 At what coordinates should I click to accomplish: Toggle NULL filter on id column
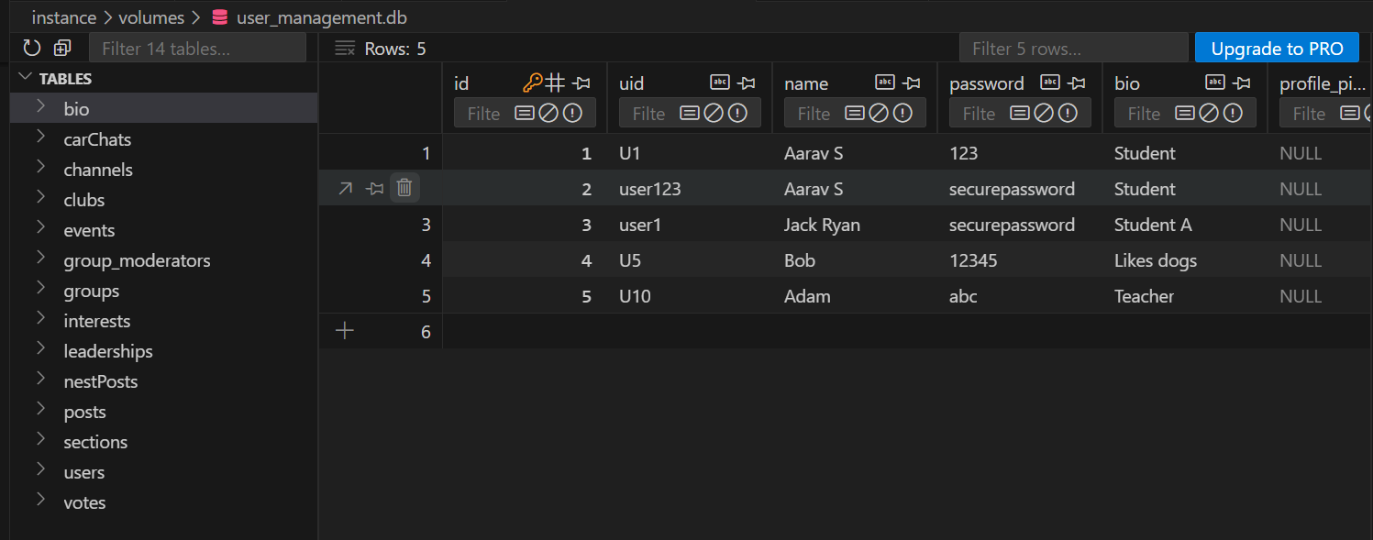(x=548, y=114)
